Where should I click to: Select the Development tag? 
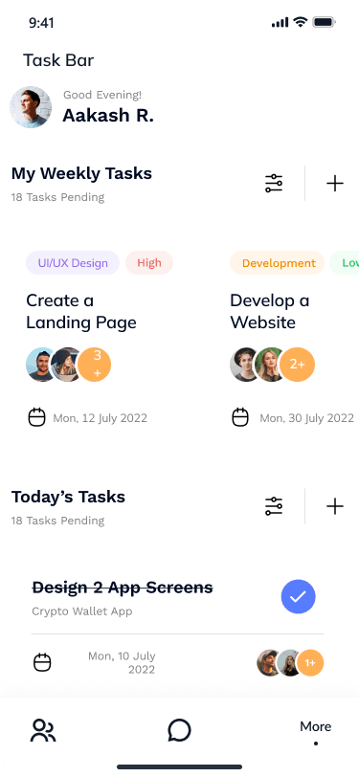[x=278, y=262]
